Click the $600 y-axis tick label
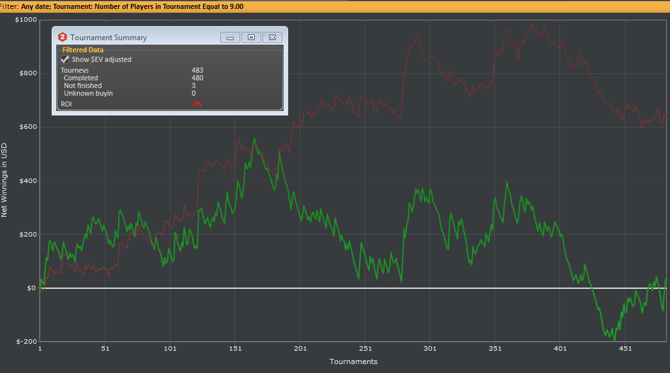This screenshot has height=373, width=670. (28, 127)
